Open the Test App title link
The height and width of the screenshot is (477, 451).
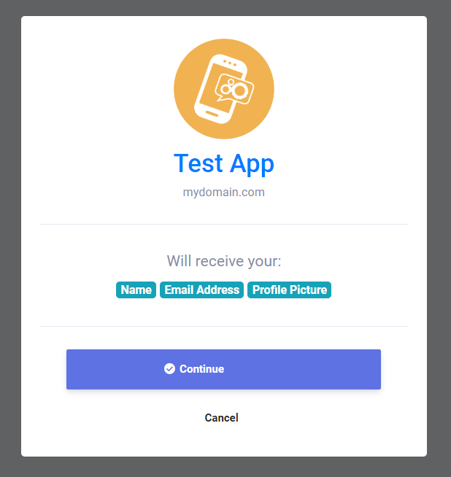223,163
